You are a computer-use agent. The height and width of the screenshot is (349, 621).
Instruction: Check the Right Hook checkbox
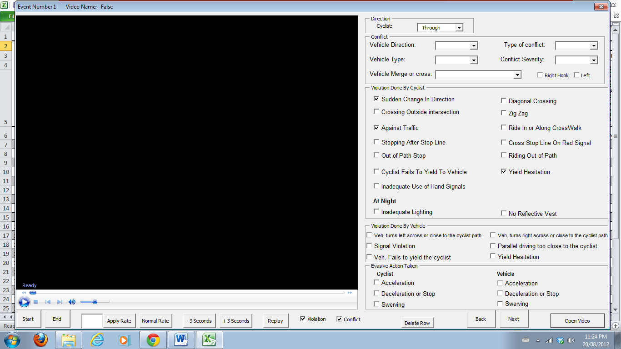tap(540, 75)
